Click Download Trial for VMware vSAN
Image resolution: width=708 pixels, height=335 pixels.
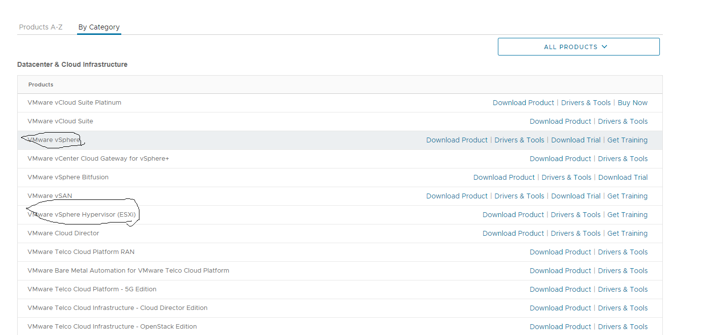pyautogui.click(x=575, y=196)
